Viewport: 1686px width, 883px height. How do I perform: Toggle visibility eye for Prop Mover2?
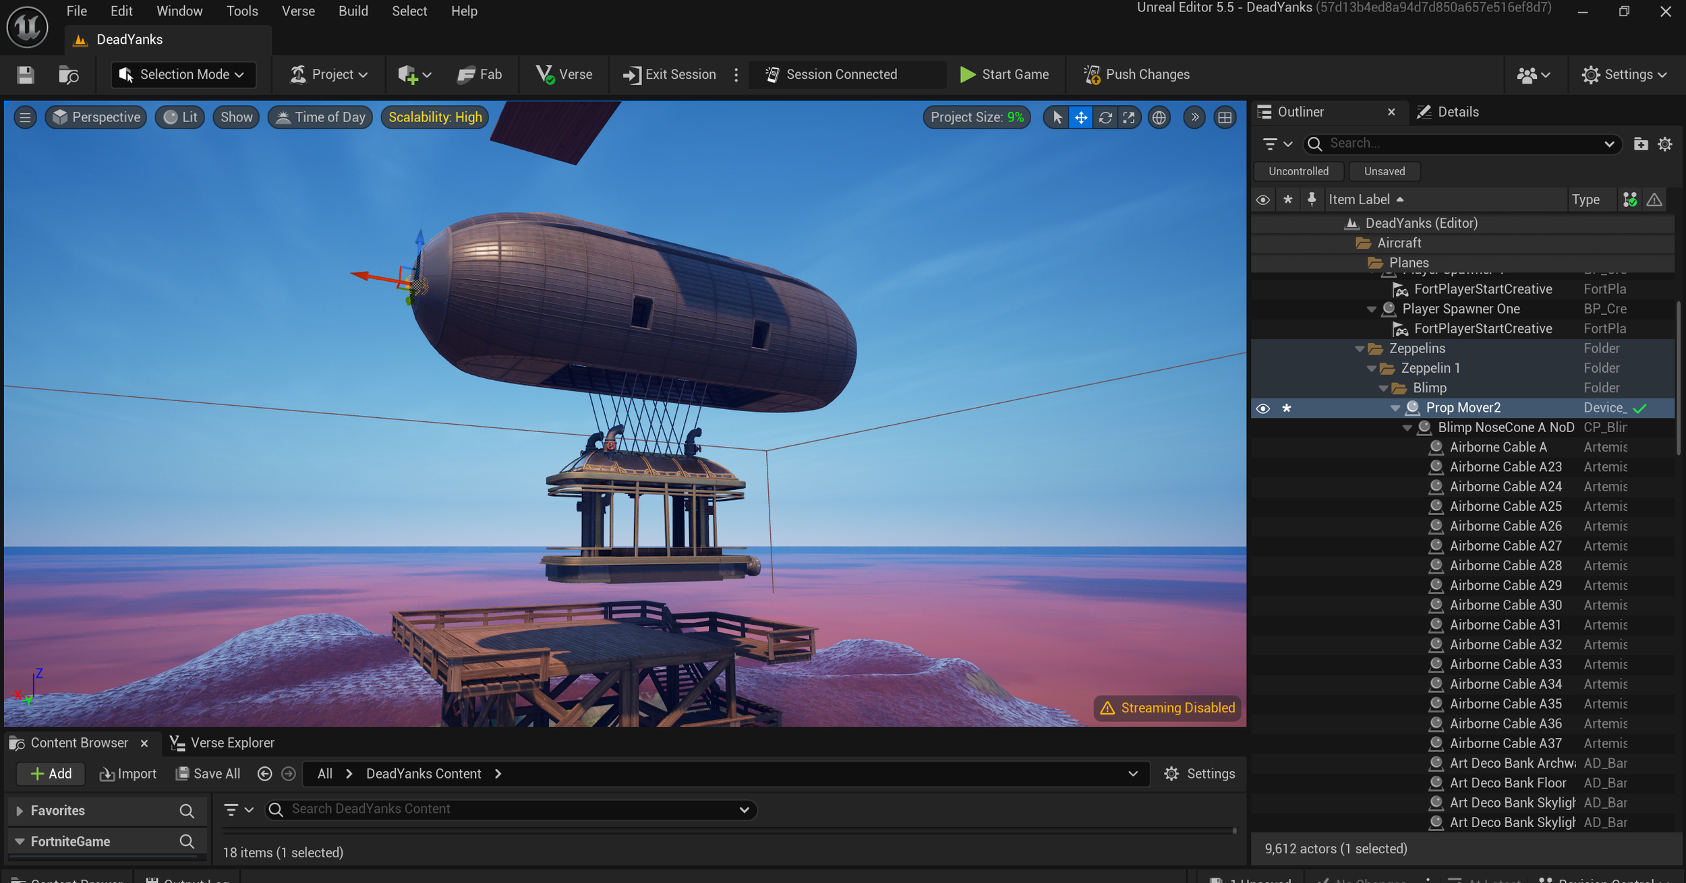click(1263, 408)
